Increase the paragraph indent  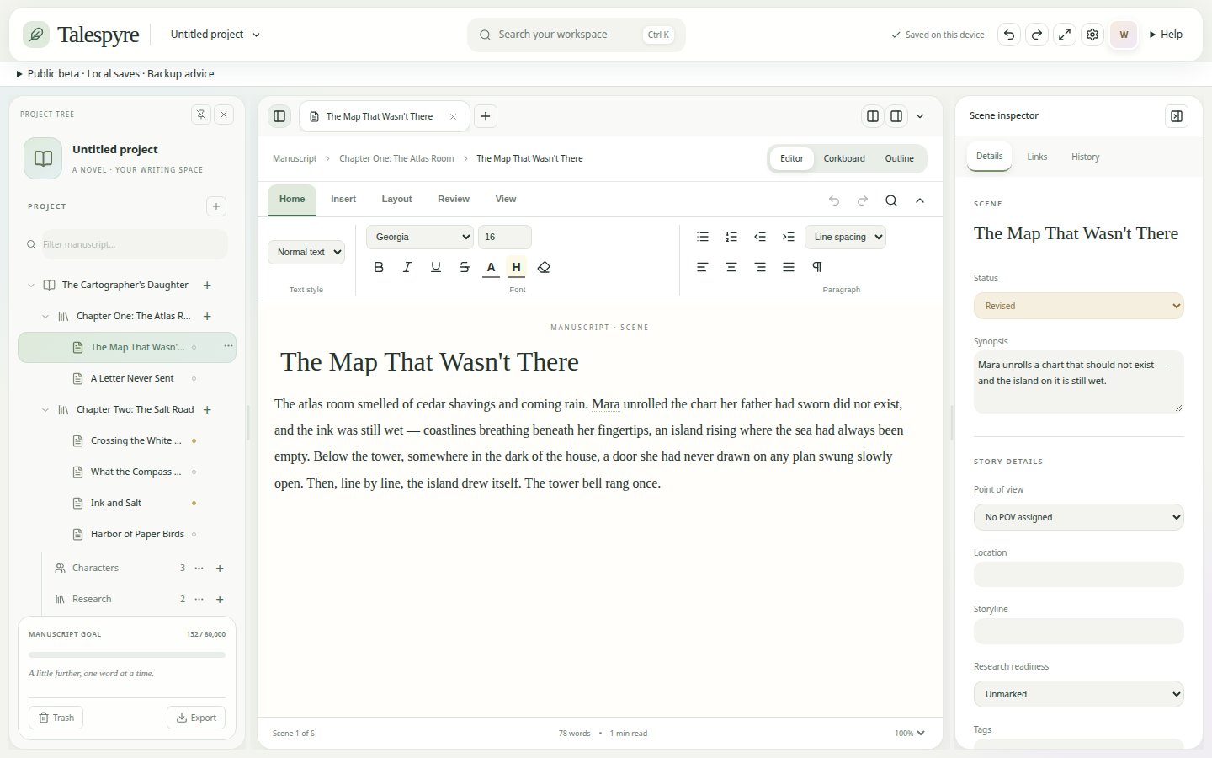coord(789,237)
